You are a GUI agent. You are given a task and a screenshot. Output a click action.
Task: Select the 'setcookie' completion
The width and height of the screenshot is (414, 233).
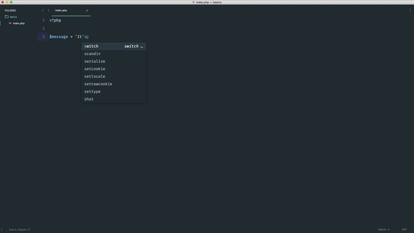point(114,69)
